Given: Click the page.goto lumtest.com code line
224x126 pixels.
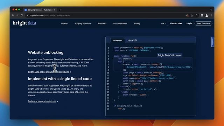Looking at the screenshot, I should click(149, 78).
